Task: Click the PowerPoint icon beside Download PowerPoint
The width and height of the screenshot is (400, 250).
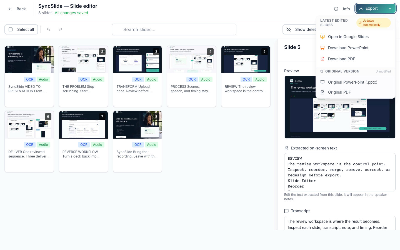Action: click(x=322, y=48)
